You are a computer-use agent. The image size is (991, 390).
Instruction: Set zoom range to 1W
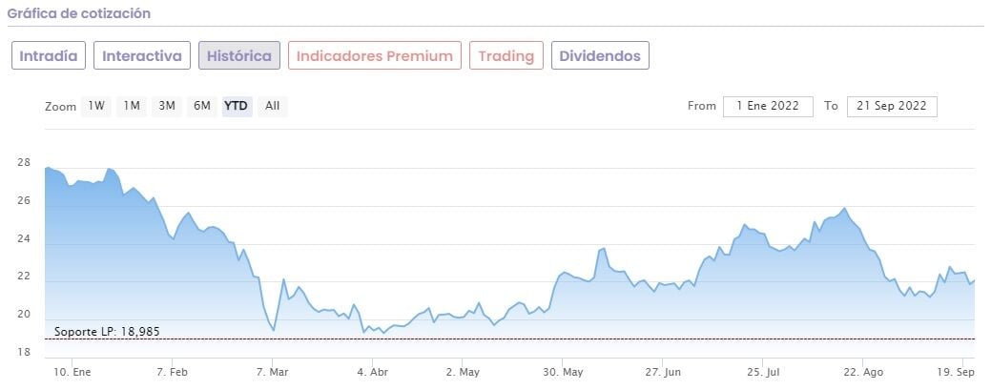pyautogui.click(x=96, y=106)
